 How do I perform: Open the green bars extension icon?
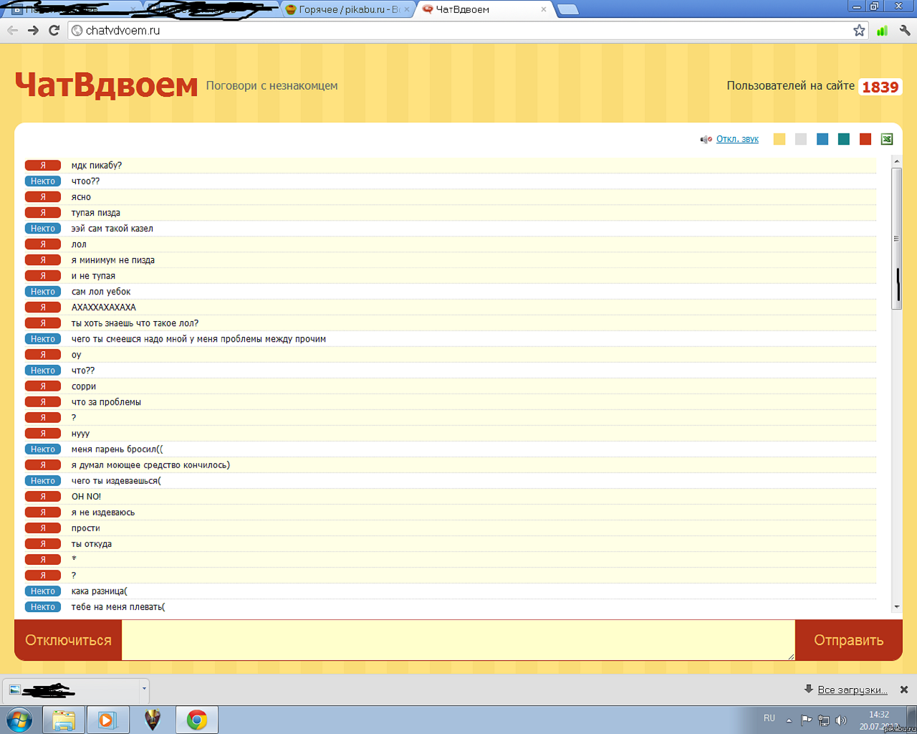[882, 30]
